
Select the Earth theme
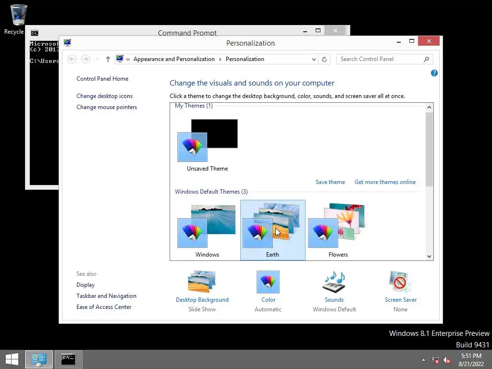273,230
